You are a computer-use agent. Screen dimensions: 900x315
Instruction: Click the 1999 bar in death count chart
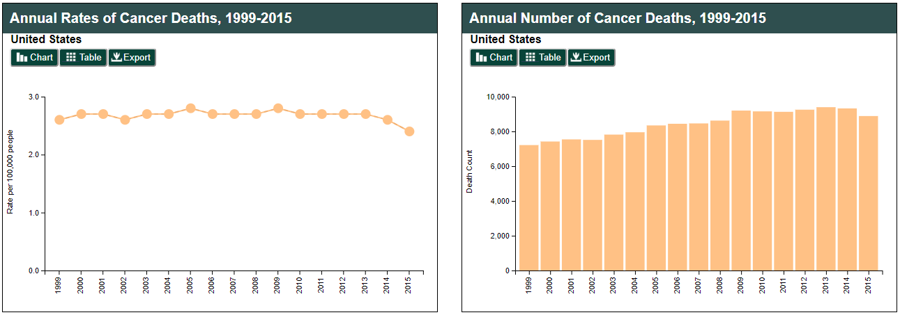pyautogui.click(x=529, y=209)
